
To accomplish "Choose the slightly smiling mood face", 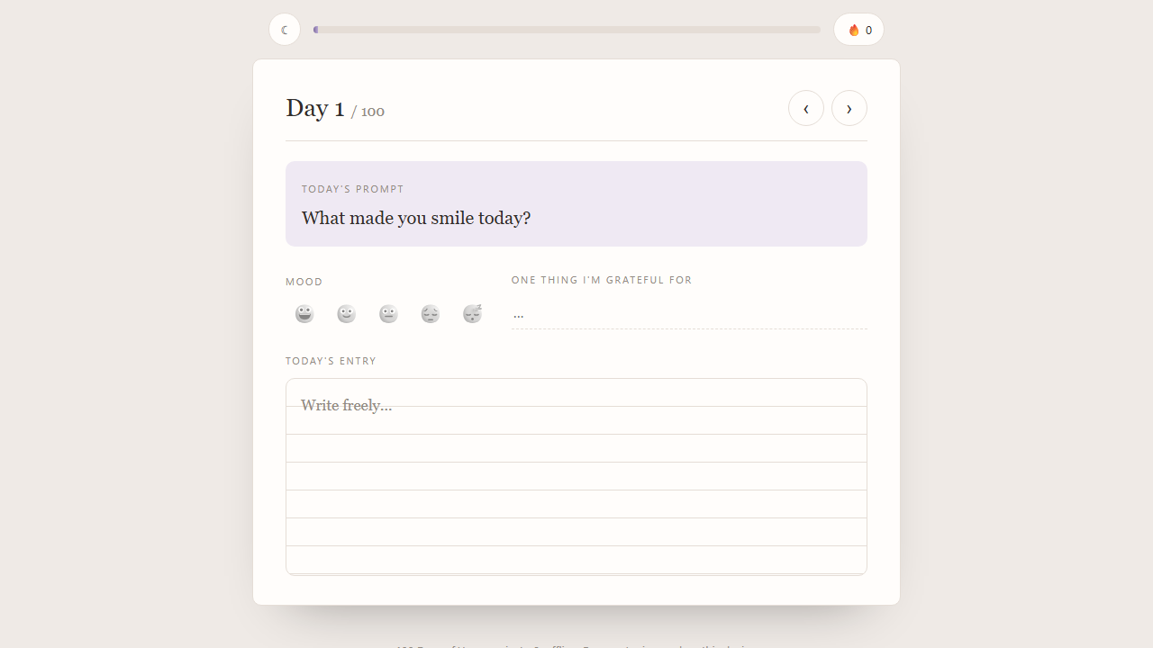I will point(347,313).
